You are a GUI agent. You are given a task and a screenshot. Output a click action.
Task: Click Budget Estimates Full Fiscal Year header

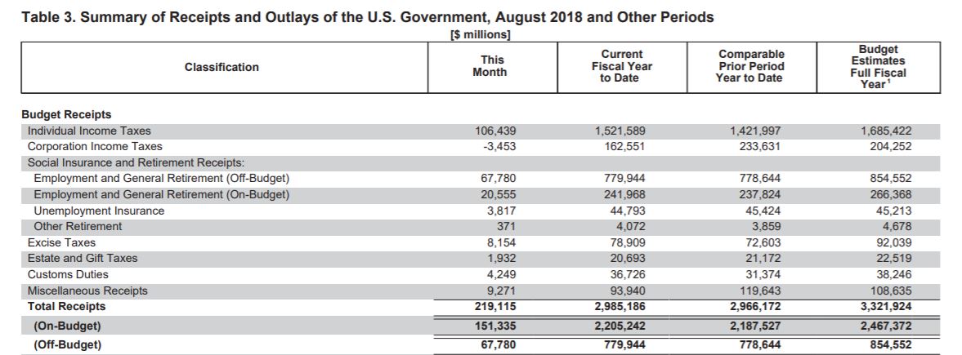coord(878,67)
